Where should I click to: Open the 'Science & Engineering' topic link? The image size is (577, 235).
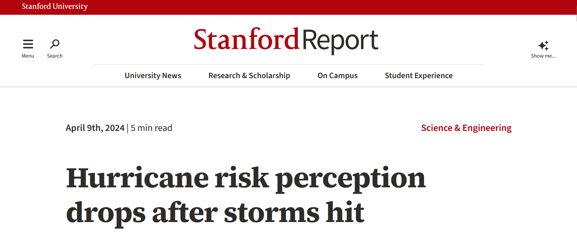(466, 128)
